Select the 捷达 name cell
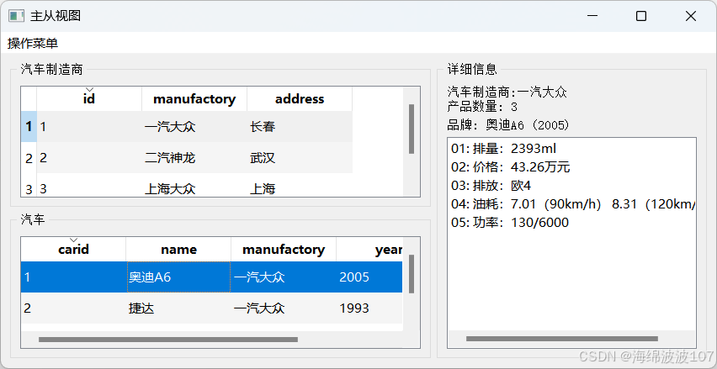 pyautogui.click(x=178, y=308)
